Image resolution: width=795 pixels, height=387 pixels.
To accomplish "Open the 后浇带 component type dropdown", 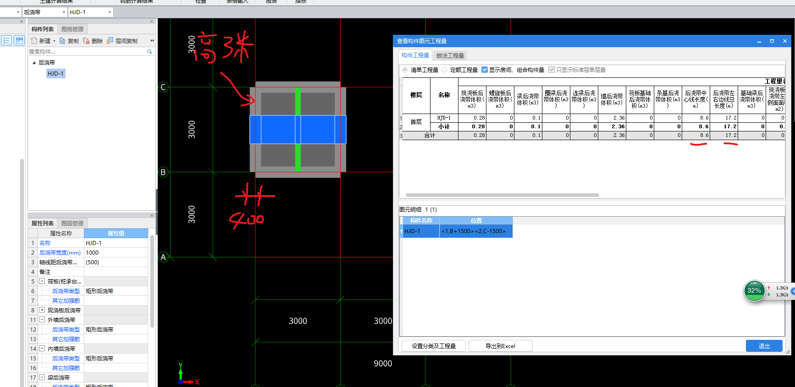I will pos(63,12).
